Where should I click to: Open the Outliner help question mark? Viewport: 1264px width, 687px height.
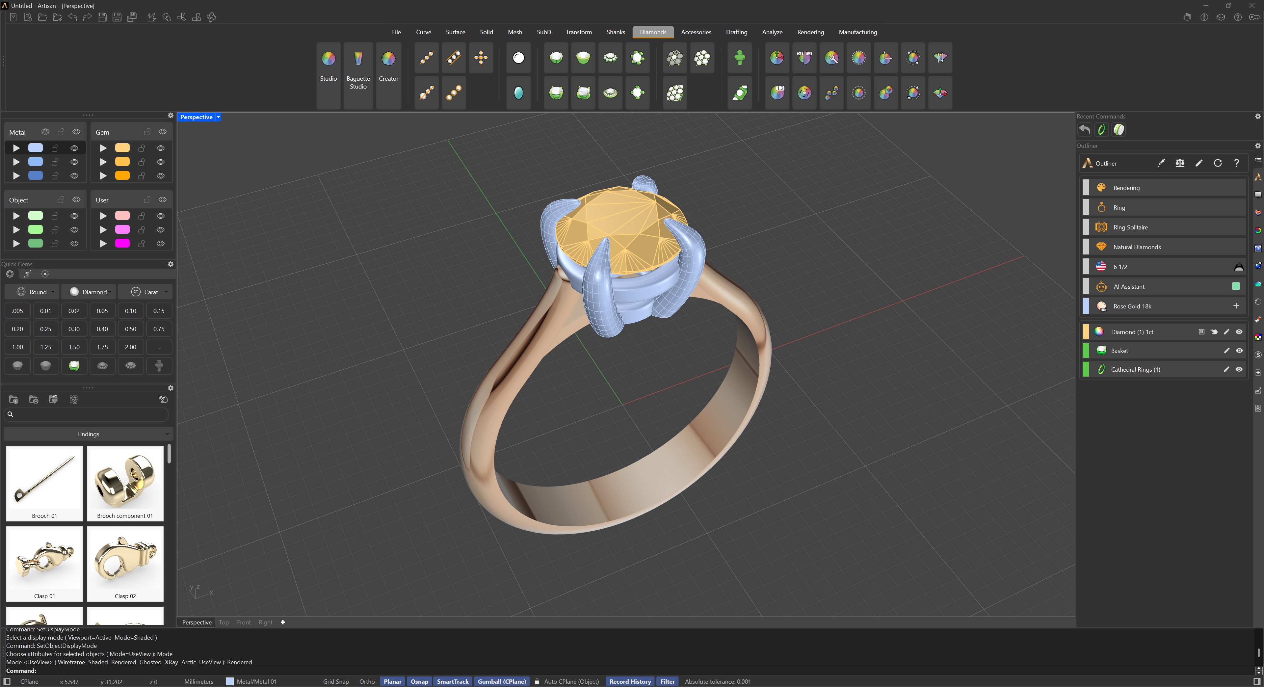click(1237, 163)
